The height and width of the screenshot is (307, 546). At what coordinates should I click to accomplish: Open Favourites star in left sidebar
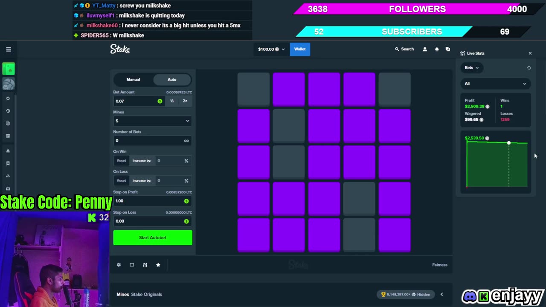[x=8, y=98]
